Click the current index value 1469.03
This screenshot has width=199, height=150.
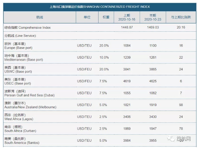(153, 28)
